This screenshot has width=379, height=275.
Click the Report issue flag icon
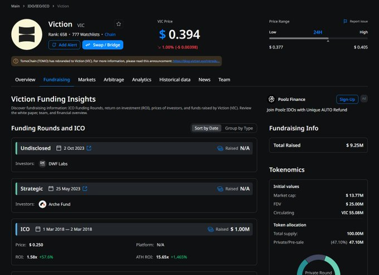(x=346, y=21)
